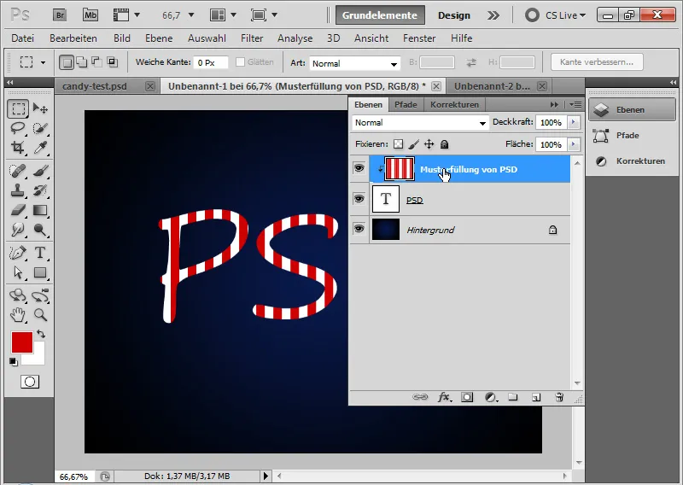Hide the Musterfüllung von PSD layer
The width and height of the screenshot is (683, 485).
coord(359,167)
